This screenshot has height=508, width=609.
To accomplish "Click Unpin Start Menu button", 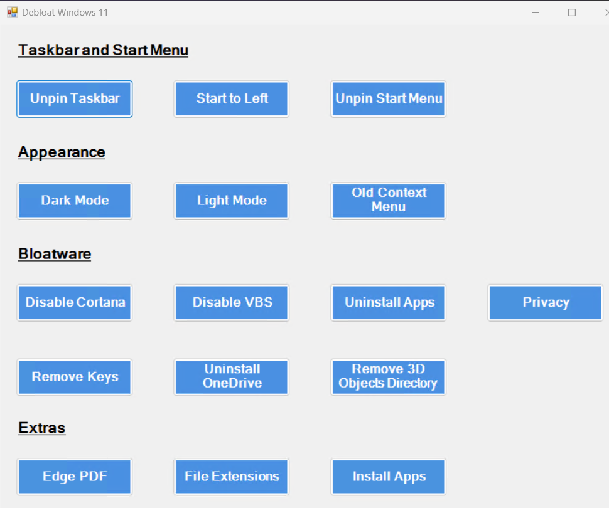I will [389, 98].
